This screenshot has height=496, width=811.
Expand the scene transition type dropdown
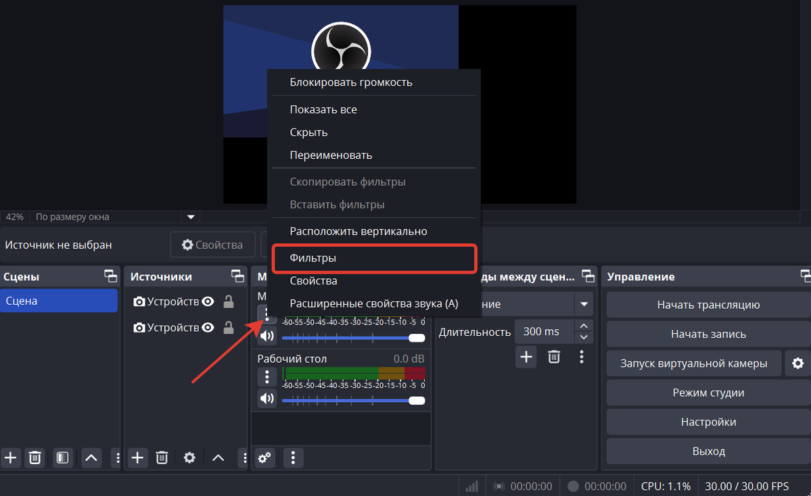coord(583,304)
